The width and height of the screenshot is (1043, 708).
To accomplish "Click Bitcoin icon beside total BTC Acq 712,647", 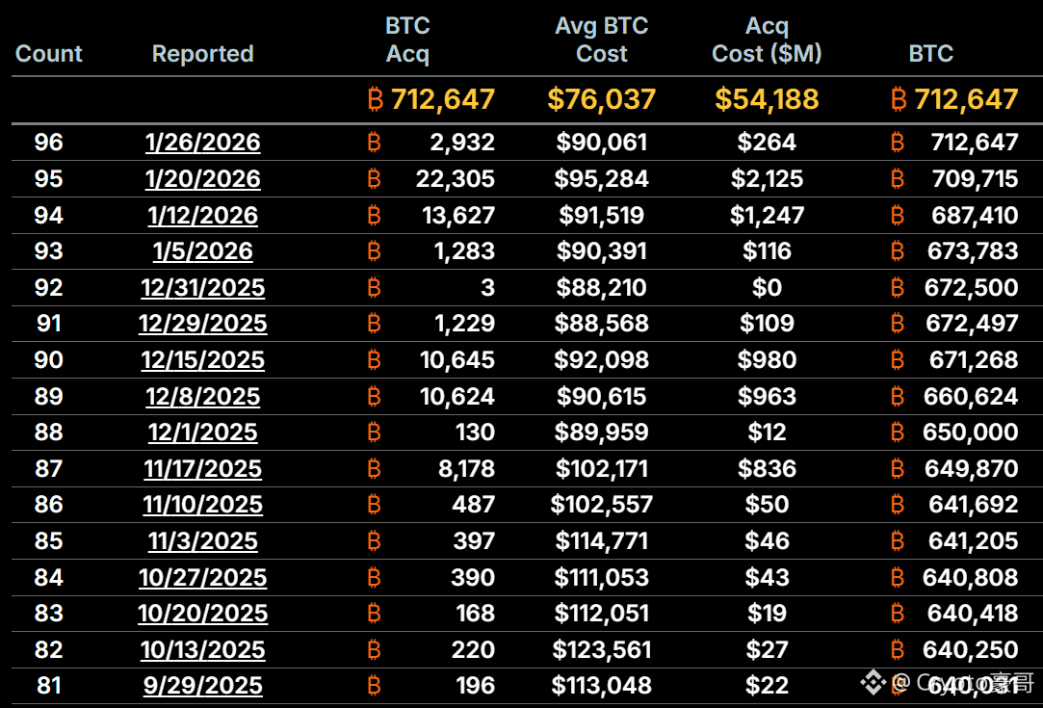I will pos(376,99).
